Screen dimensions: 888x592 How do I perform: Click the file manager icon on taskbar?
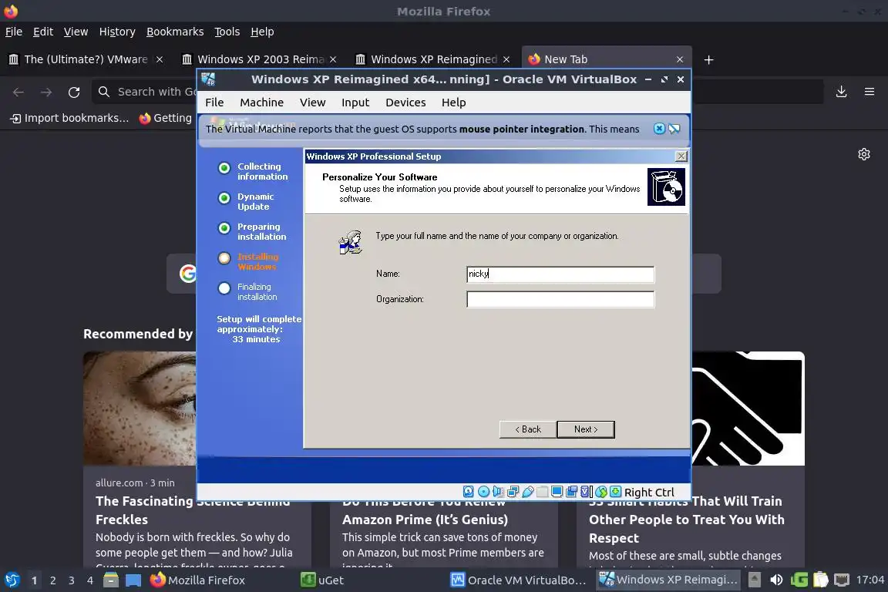(x=111, y=580)
